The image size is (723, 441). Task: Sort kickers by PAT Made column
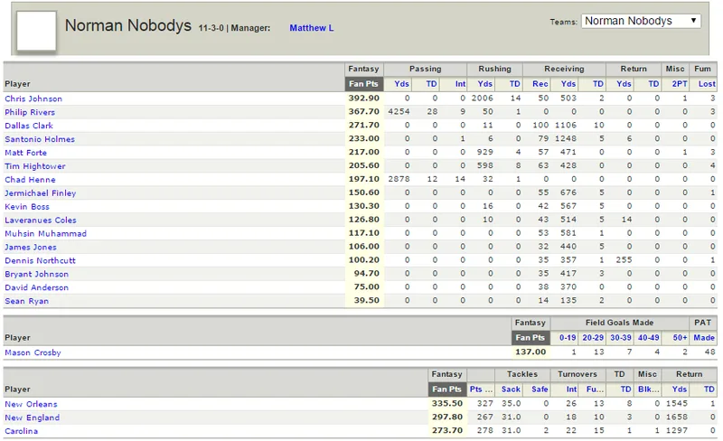(704, 338)
